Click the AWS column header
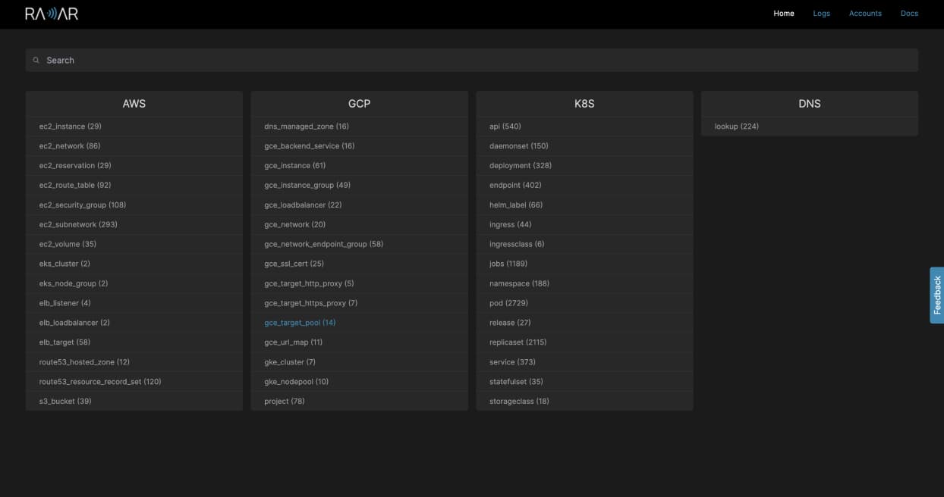944x497 pixels. tap(134, 104)
